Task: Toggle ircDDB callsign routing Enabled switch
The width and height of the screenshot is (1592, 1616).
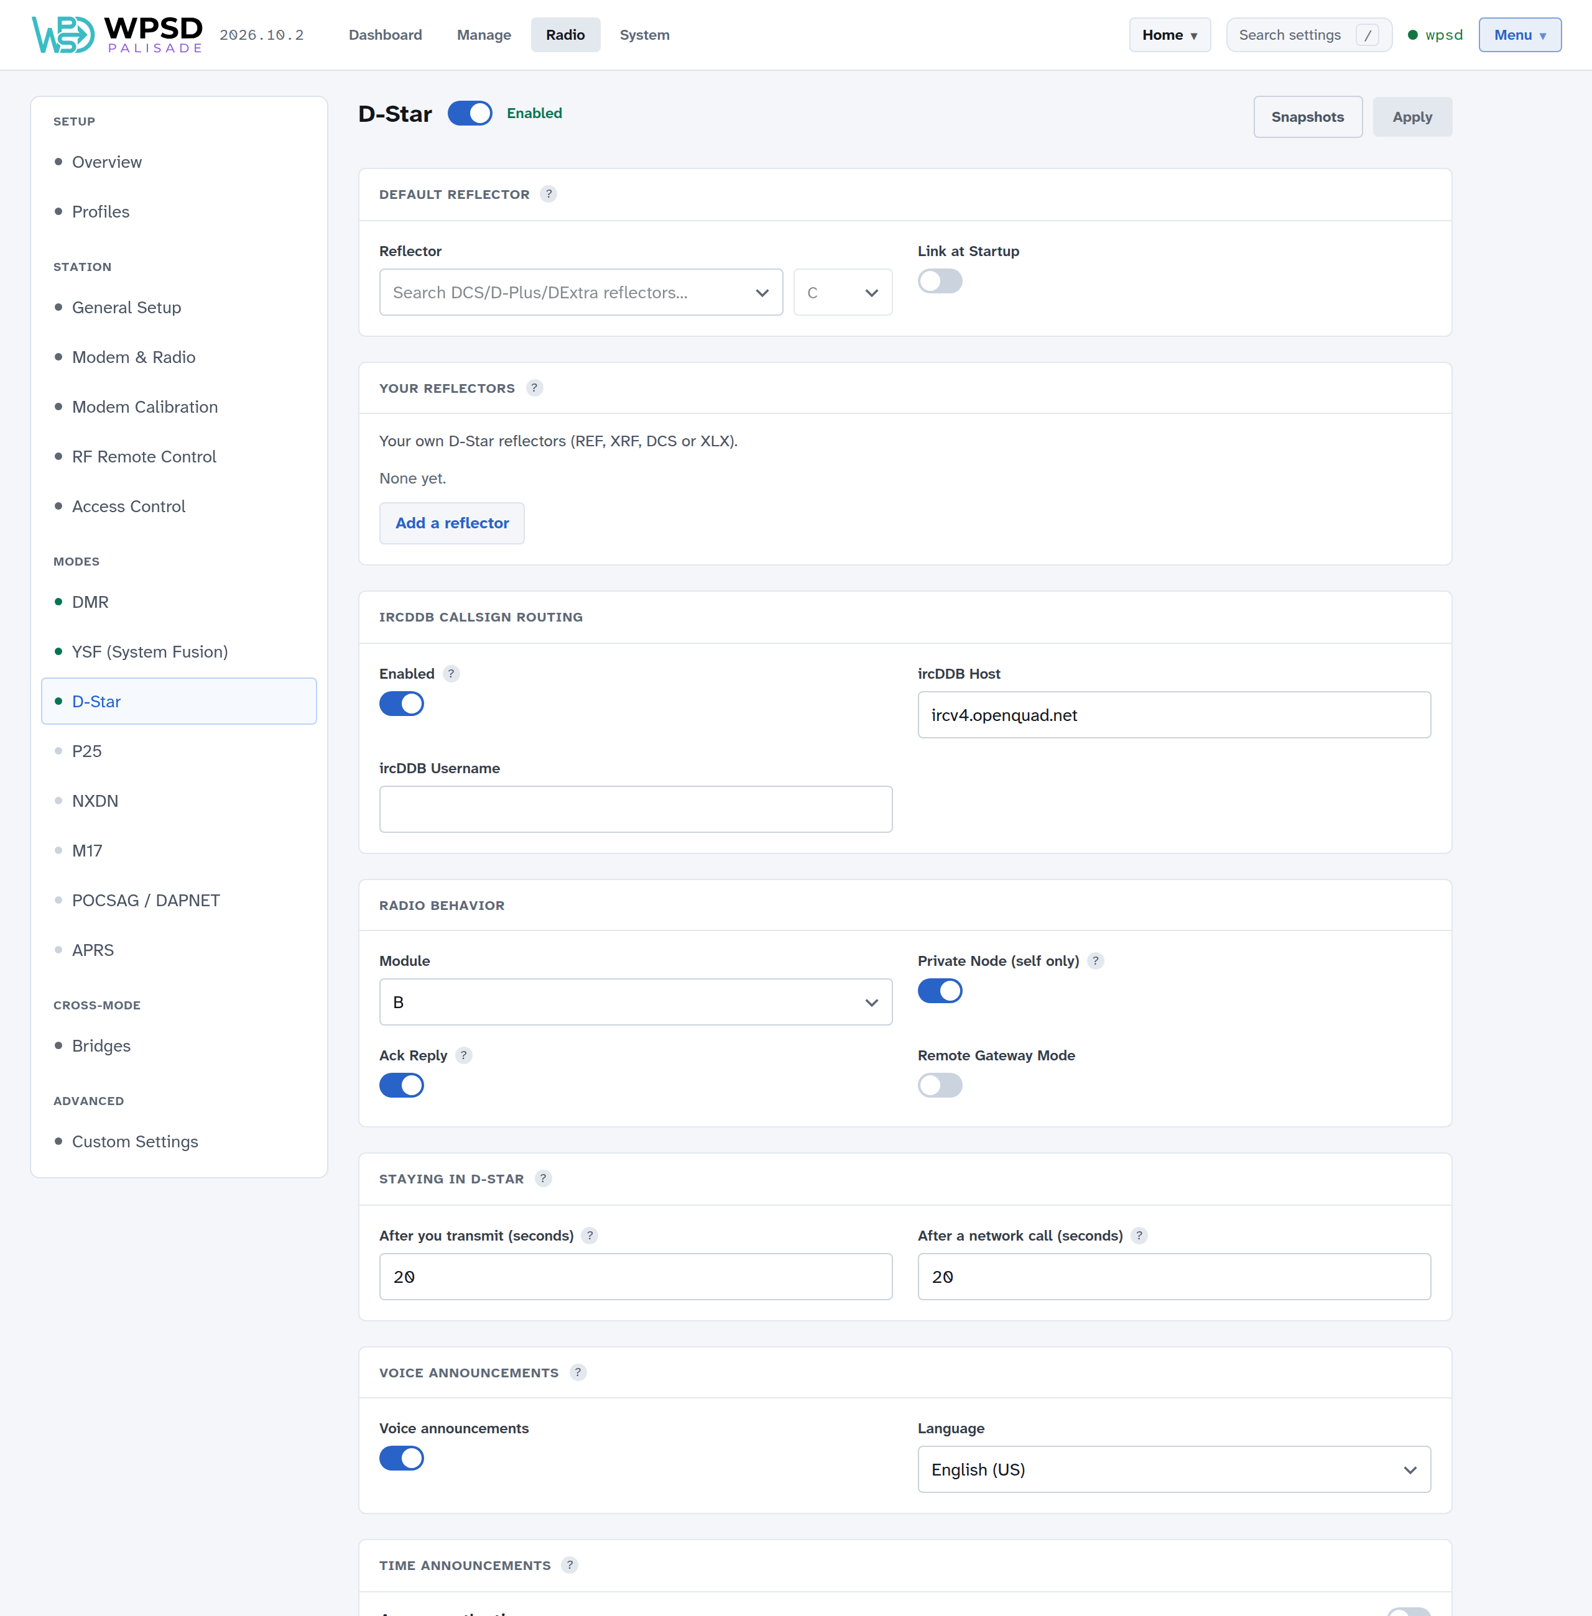Action: pos(401,704)
